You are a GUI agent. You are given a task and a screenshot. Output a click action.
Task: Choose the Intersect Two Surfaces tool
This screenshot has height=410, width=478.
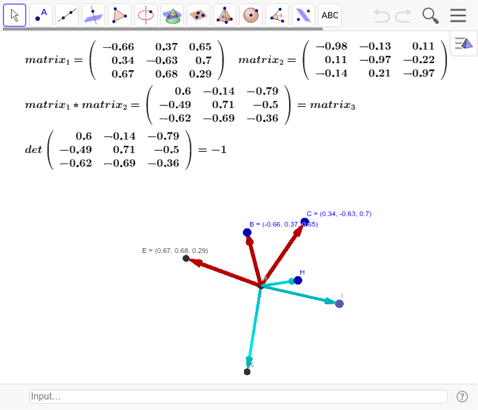172,15
